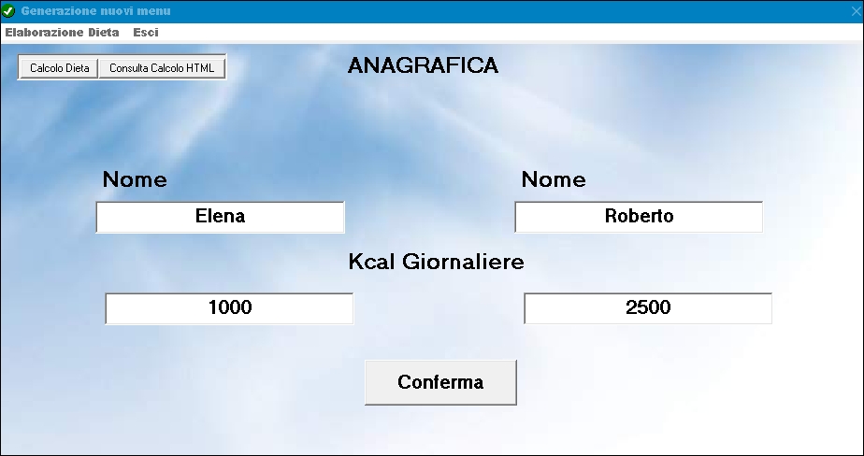Click the ANAGRAFICA heading
This screenshot has height=456, width=864.
tap(423, 65)
